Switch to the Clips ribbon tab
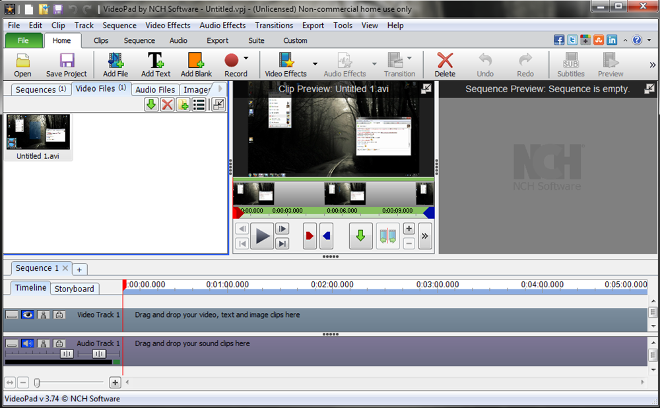Image resolution: width=660 pixels, height=408 pixels. pos(101,40)
